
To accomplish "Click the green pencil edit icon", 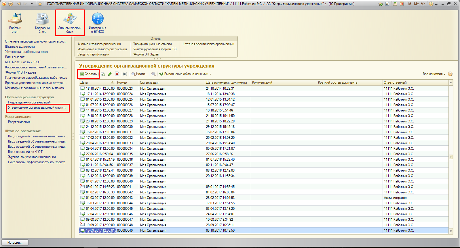I will point(110,74).
